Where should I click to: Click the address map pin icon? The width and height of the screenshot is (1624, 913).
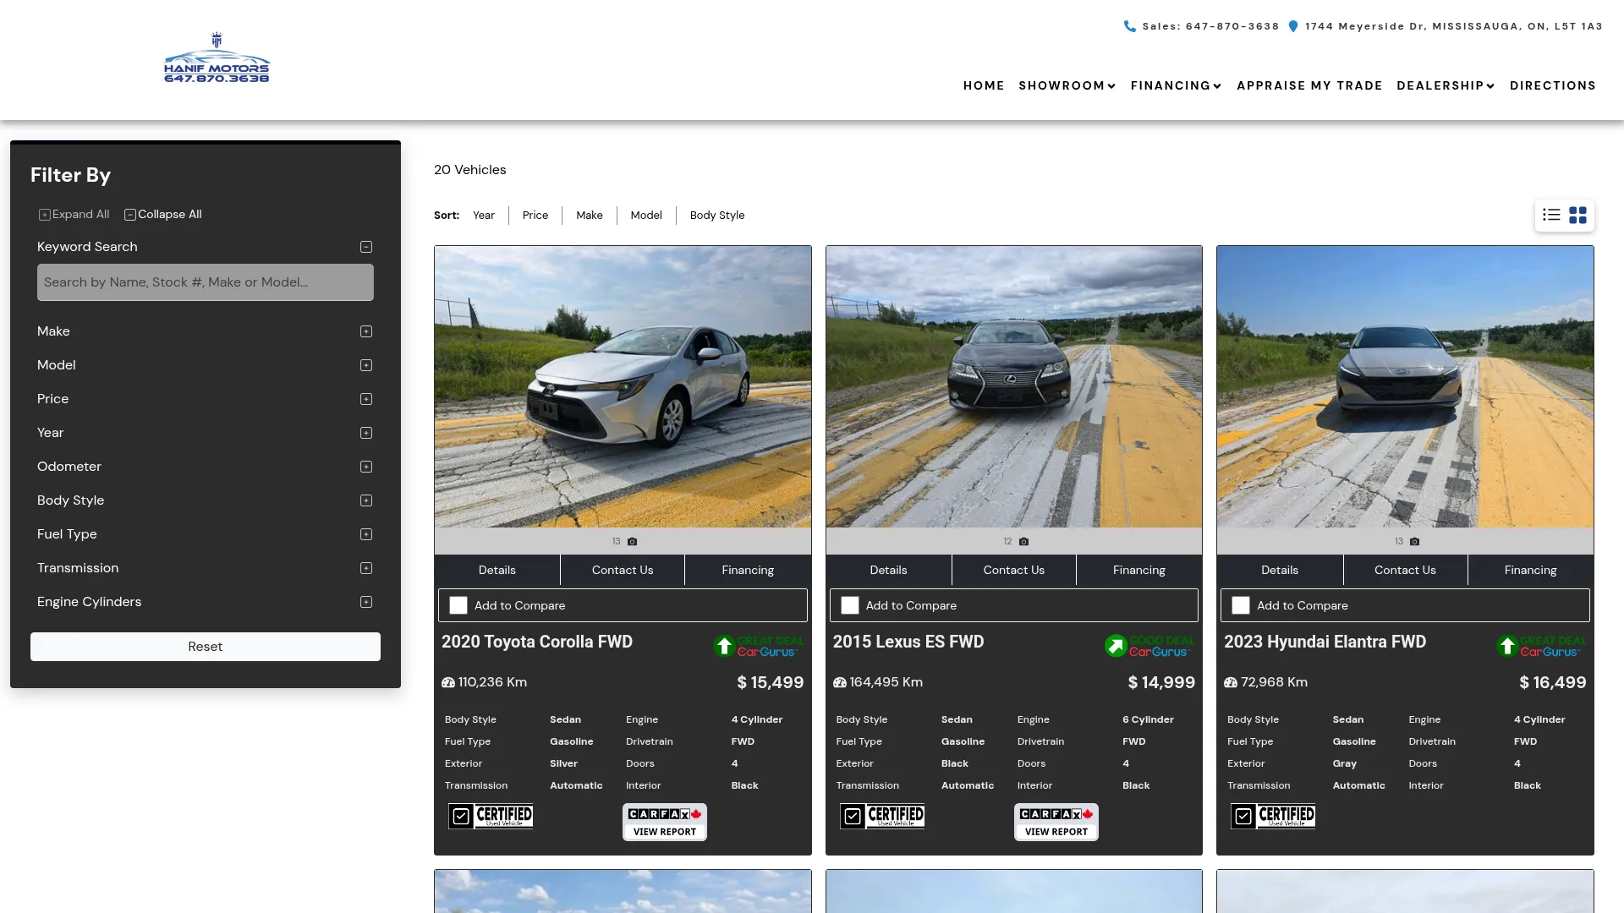(1292, 26)
